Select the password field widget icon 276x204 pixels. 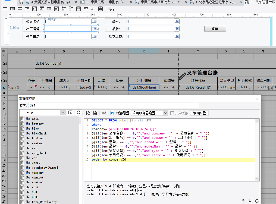pos(86,9)
